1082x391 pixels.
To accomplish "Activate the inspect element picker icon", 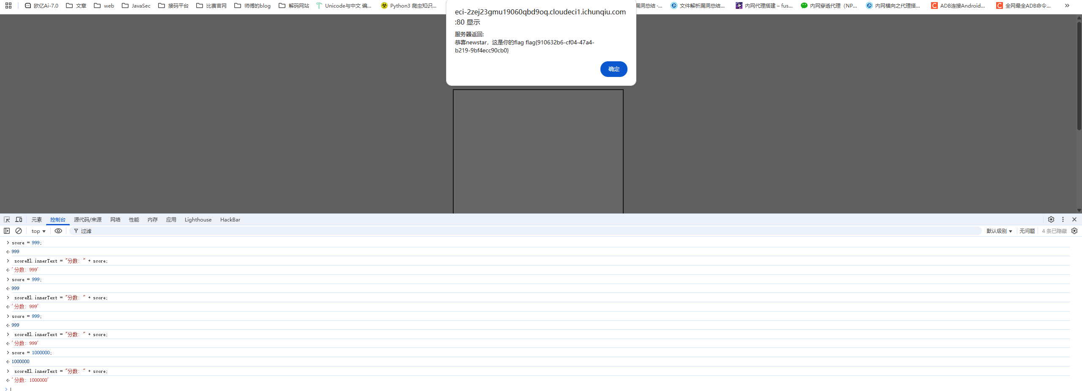I will (x=7, y=219).
